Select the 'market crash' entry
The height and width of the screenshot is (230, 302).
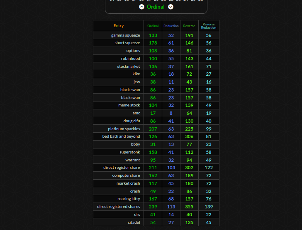pos(128,183)
